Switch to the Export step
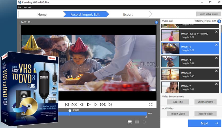 [128, 14]
